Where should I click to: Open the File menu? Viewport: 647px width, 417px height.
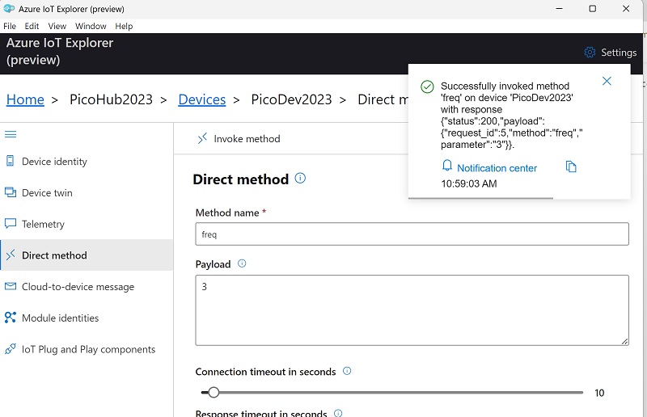[10, 27]
